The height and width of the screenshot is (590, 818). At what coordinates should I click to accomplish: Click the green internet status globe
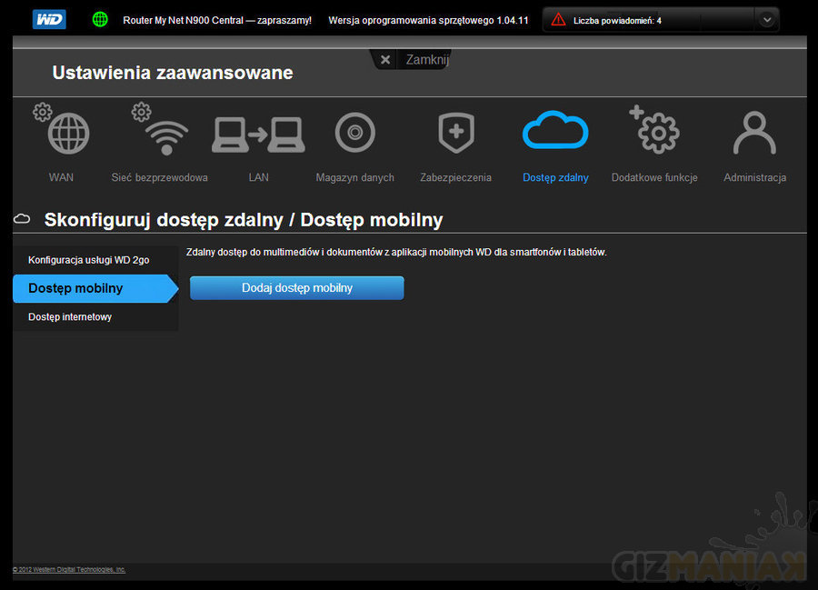pyautogui.click(x=100, y=19)
